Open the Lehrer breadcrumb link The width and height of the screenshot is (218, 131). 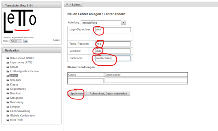[x=76, y=5]
